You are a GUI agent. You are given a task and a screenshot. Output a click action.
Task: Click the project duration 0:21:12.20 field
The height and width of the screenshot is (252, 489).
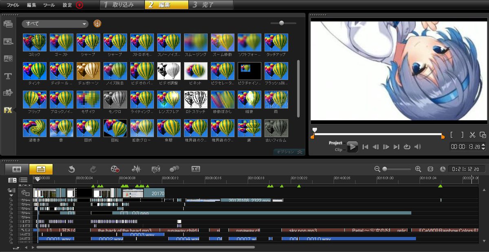(x=464, y=169)
